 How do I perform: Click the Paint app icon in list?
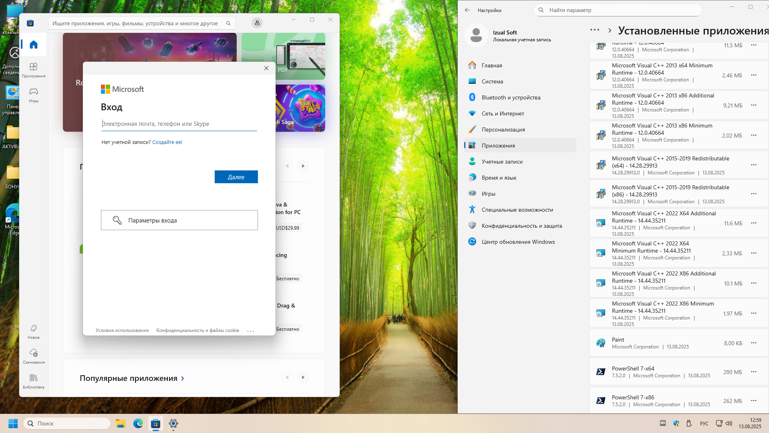600,343
